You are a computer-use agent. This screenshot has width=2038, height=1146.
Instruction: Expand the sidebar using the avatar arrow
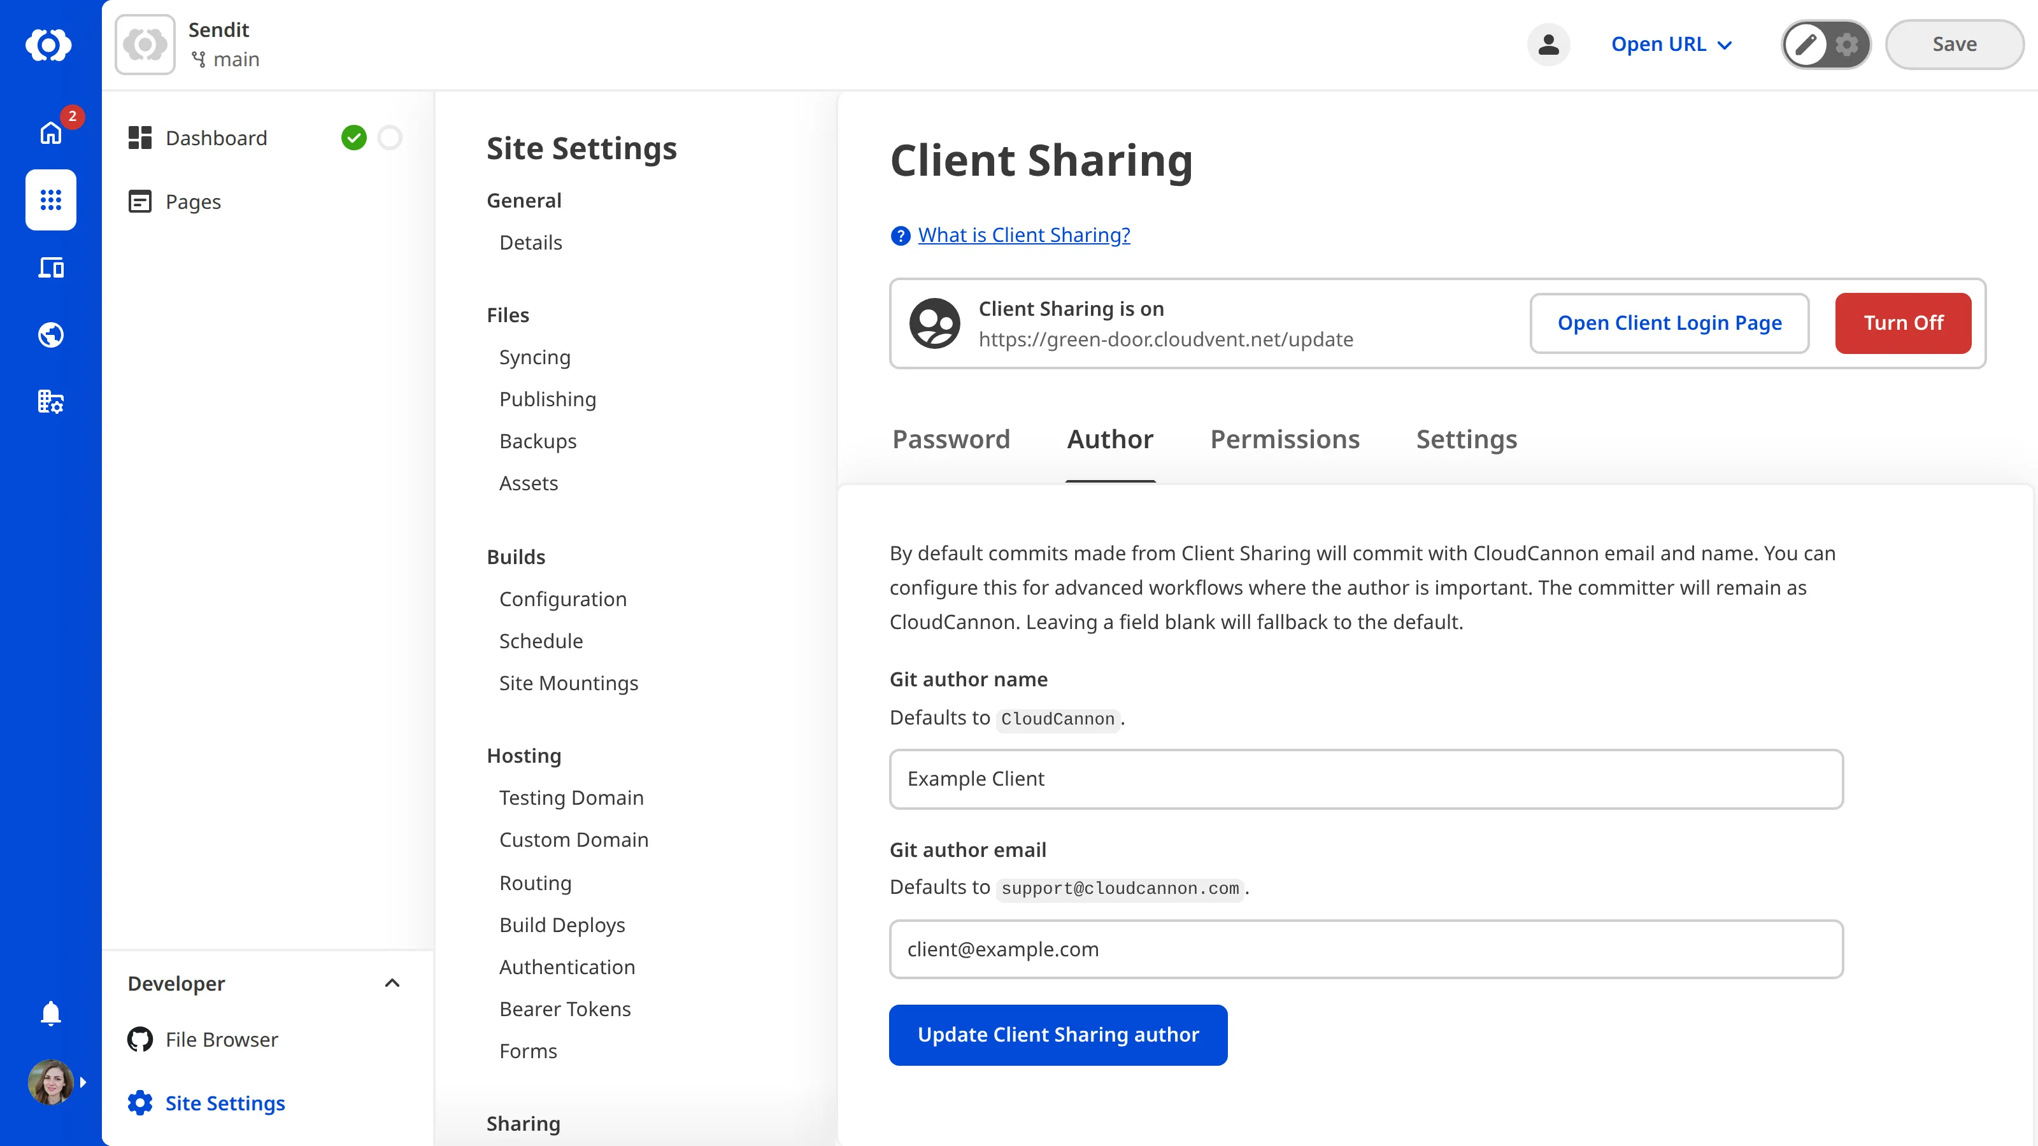(x=84, y=1082)
